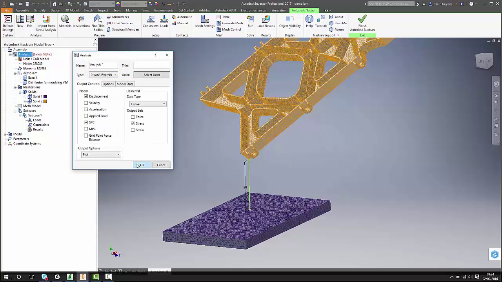
Task: Switch to Options tab
Action: pos(108,84)
